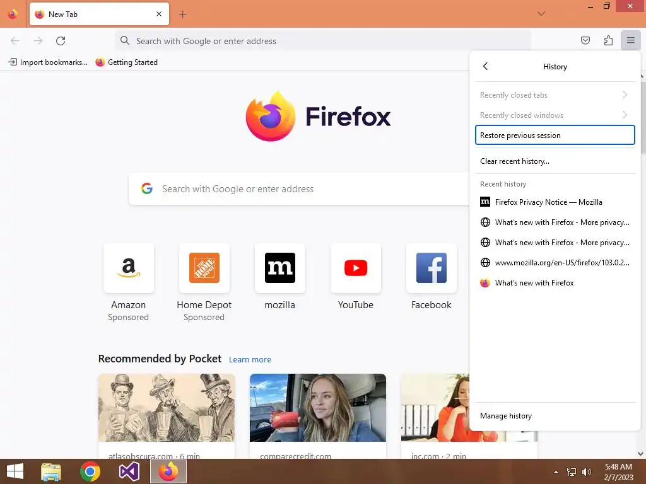This screenshot has height=484, width=646.
Task: Click the magnifier icon in address bar
Action: pos(124,40)
